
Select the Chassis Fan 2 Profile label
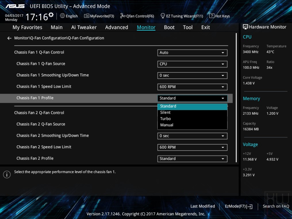[x=35, y=158]
